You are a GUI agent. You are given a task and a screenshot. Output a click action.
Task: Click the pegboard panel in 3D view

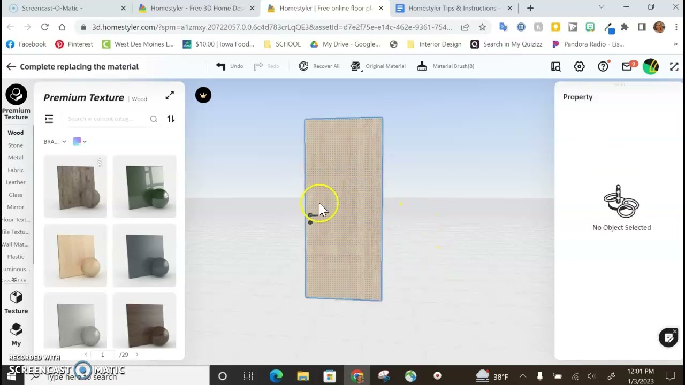[x=344, y=209]
